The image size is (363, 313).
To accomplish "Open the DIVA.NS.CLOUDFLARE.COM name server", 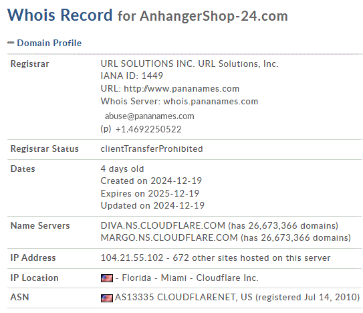I will 162,225.
